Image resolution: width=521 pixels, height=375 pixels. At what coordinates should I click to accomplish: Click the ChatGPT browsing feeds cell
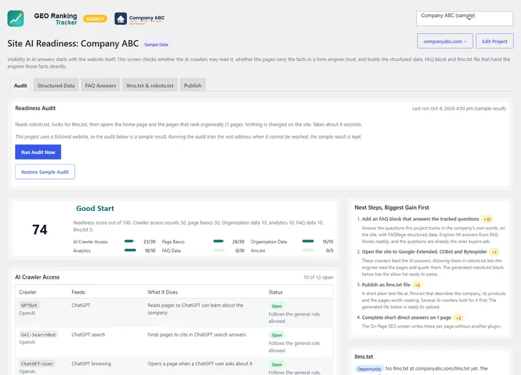[91, 364]
